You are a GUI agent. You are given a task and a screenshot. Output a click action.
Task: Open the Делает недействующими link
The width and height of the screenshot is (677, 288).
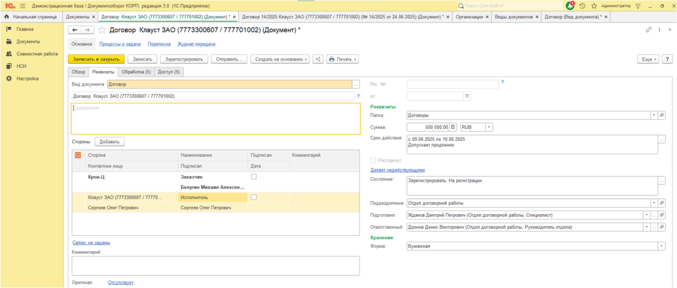[x=397, y=169]
